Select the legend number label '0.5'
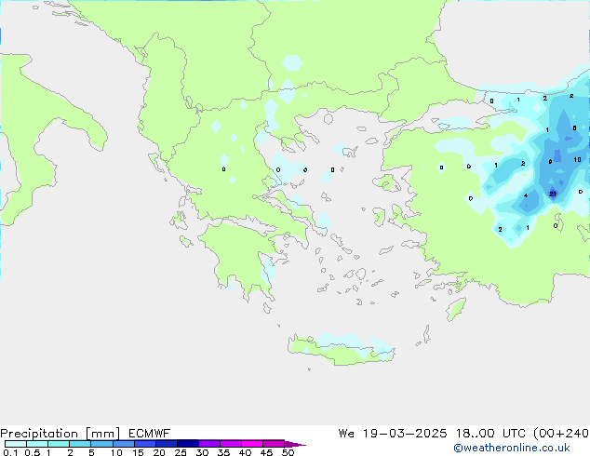Screen dimensions: 590x456 click(x=33, y=452)
